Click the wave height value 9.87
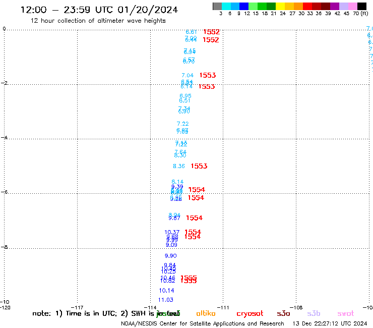373x328 pixels. pyautogui.click(x=174, y=218)
